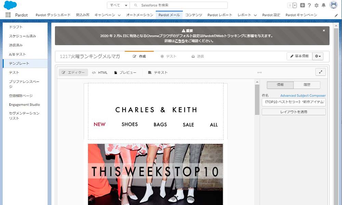The image size is (342, 205).
Task: Select the Pardot メール tab
Action: click(x=169, y=15)
